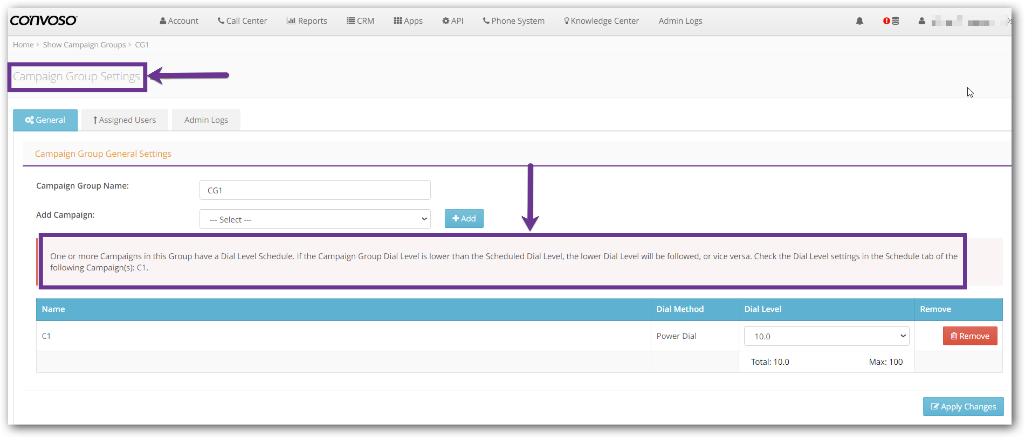
Task: Open the Call Center menu
Action: (242, 21)
